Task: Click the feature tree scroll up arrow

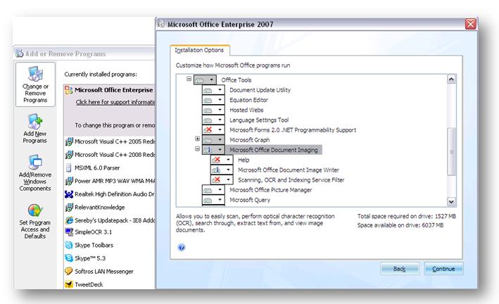Action: (451, 80)
